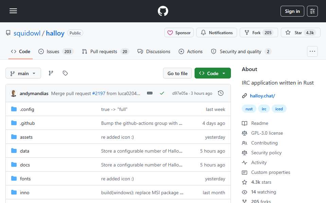This screenshot has width=326, height=203.
Task: Click folder icon beside .github
Action: coord(14,123)
